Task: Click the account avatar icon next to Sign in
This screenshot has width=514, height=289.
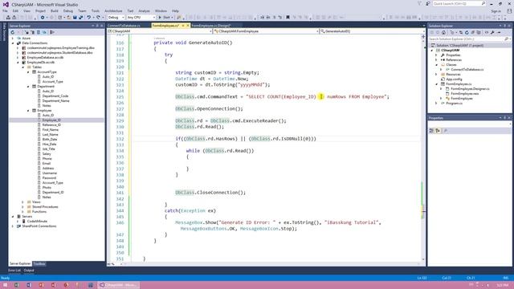Action: (509, 10)
